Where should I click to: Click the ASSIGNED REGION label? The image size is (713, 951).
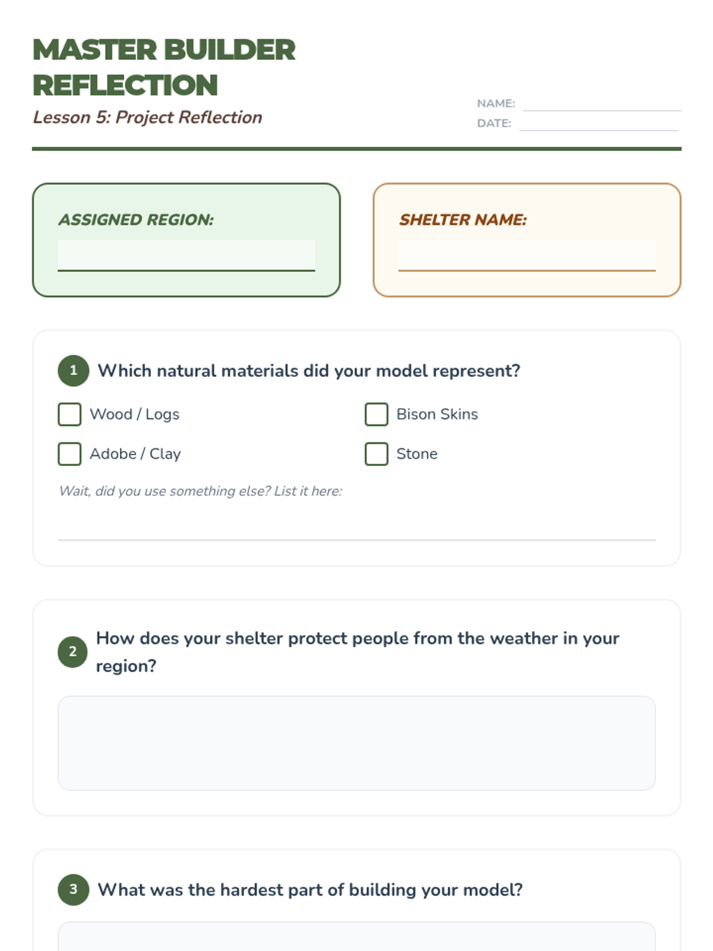tap(136, 220)
